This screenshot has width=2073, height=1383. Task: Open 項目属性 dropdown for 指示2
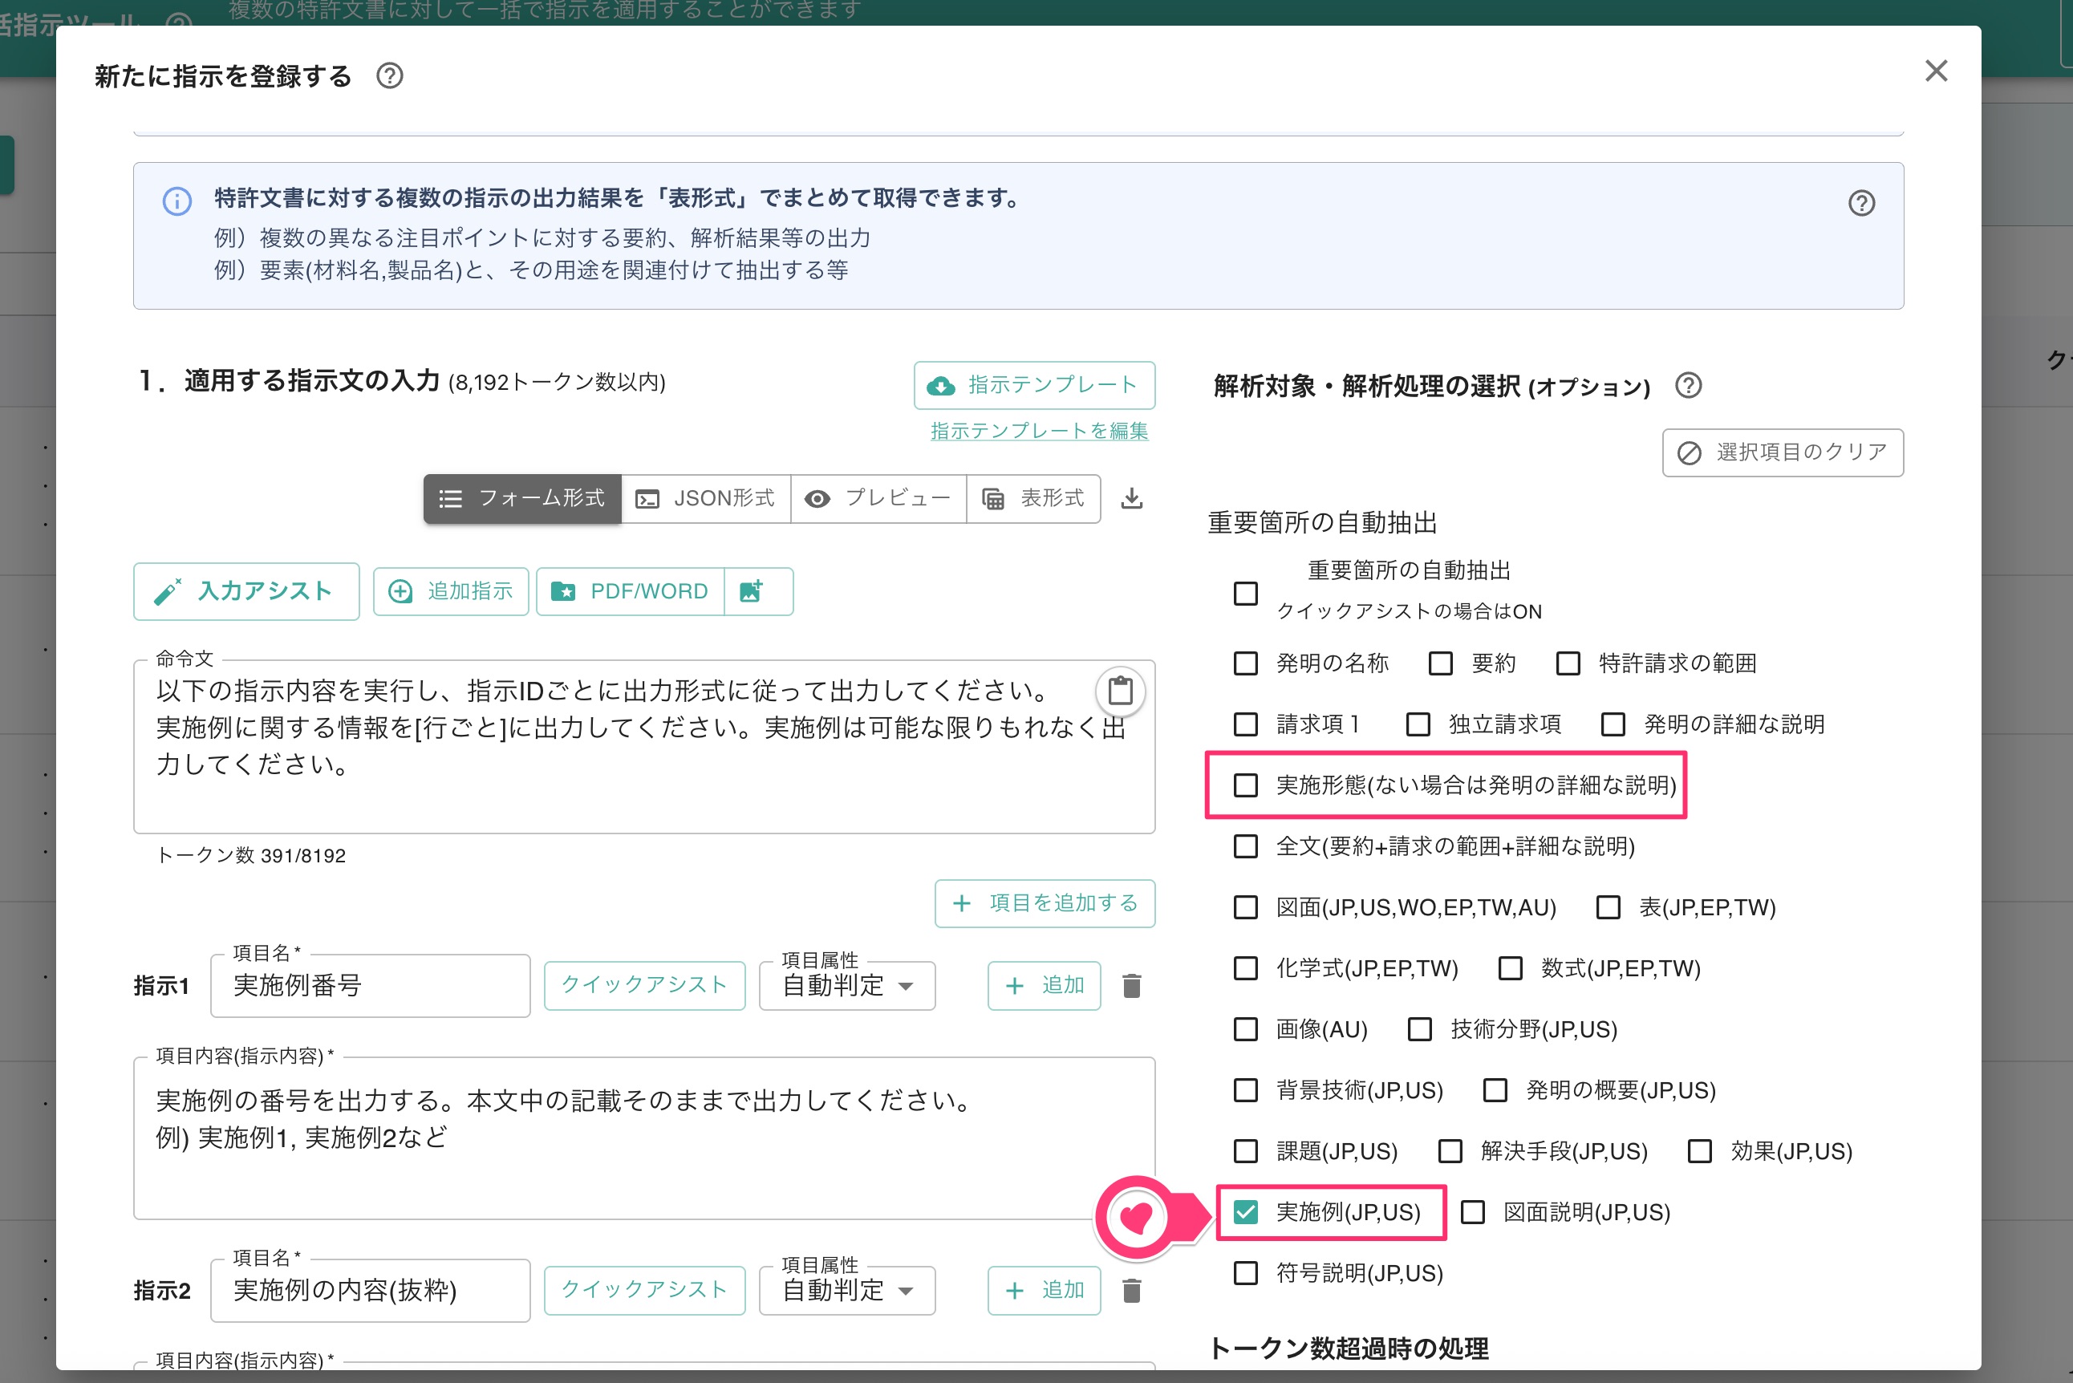tap(847, 1291)
